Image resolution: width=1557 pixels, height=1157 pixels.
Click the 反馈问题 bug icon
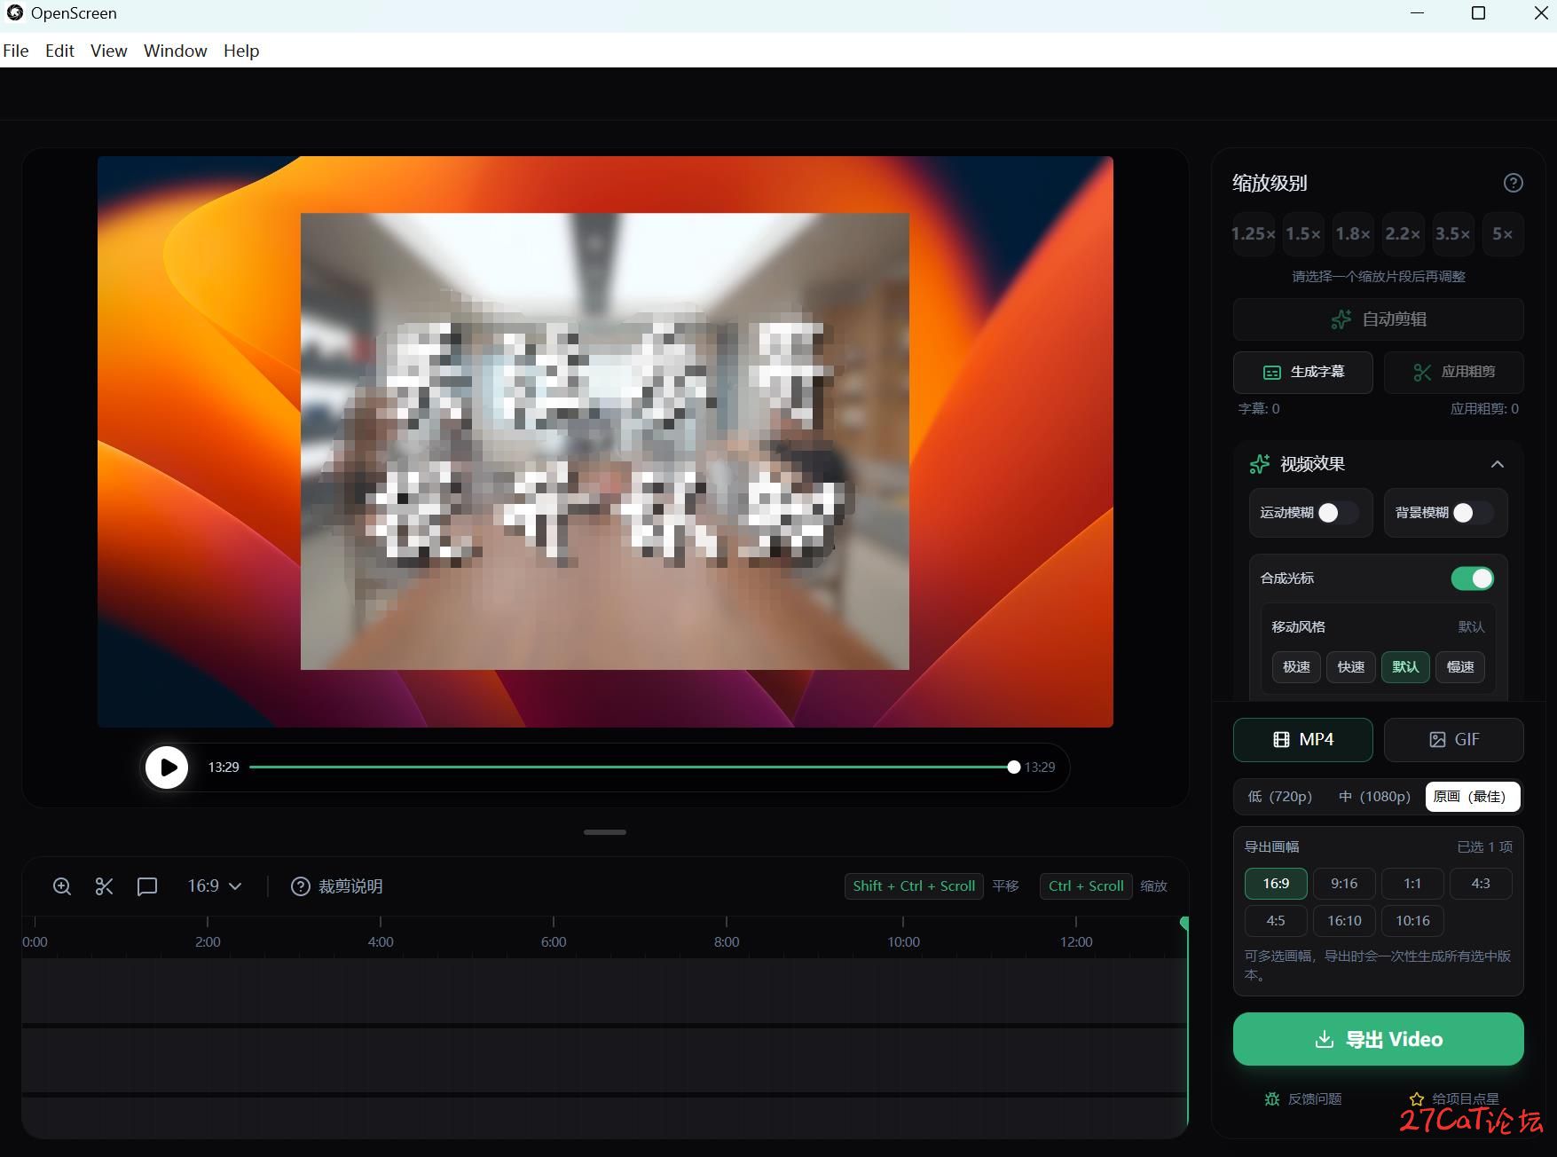pyautogui.click(x=1272, y=1099)
